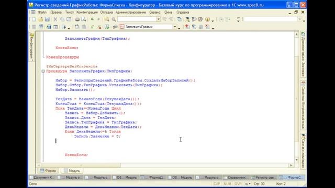
Task: Click the code editor vertical scrollbar up arrow
Action: pos(297,34)
